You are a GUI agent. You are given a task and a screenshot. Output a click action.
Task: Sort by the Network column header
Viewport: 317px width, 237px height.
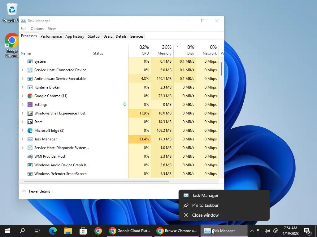pos(208,50)
